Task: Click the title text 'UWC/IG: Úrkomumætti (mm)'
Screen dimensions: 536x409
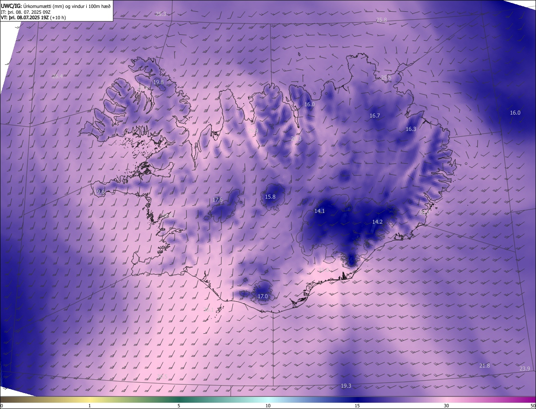Action: click(x=33, y=5)
